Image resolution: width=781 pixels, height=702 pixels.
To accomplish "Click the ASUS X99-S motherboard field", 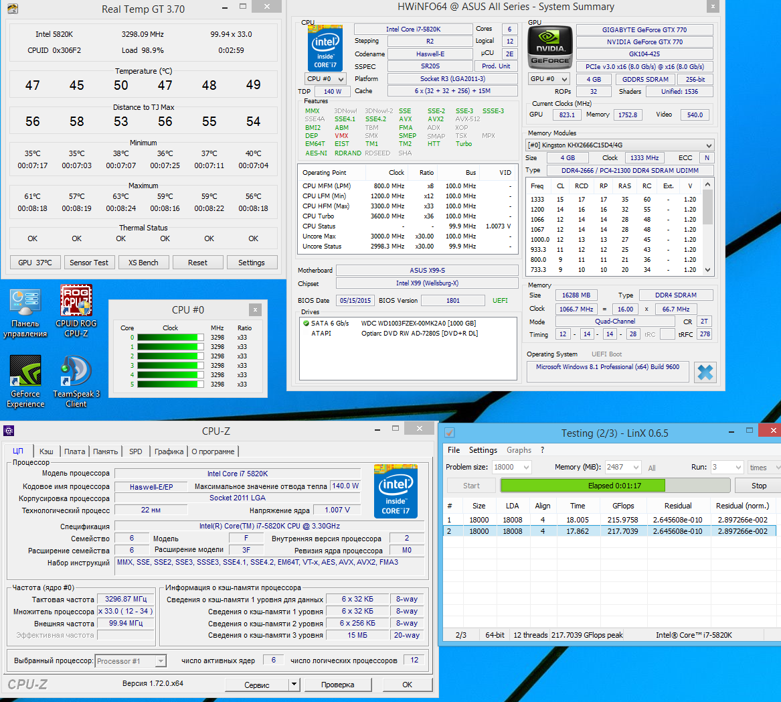I will coord(428,270).
